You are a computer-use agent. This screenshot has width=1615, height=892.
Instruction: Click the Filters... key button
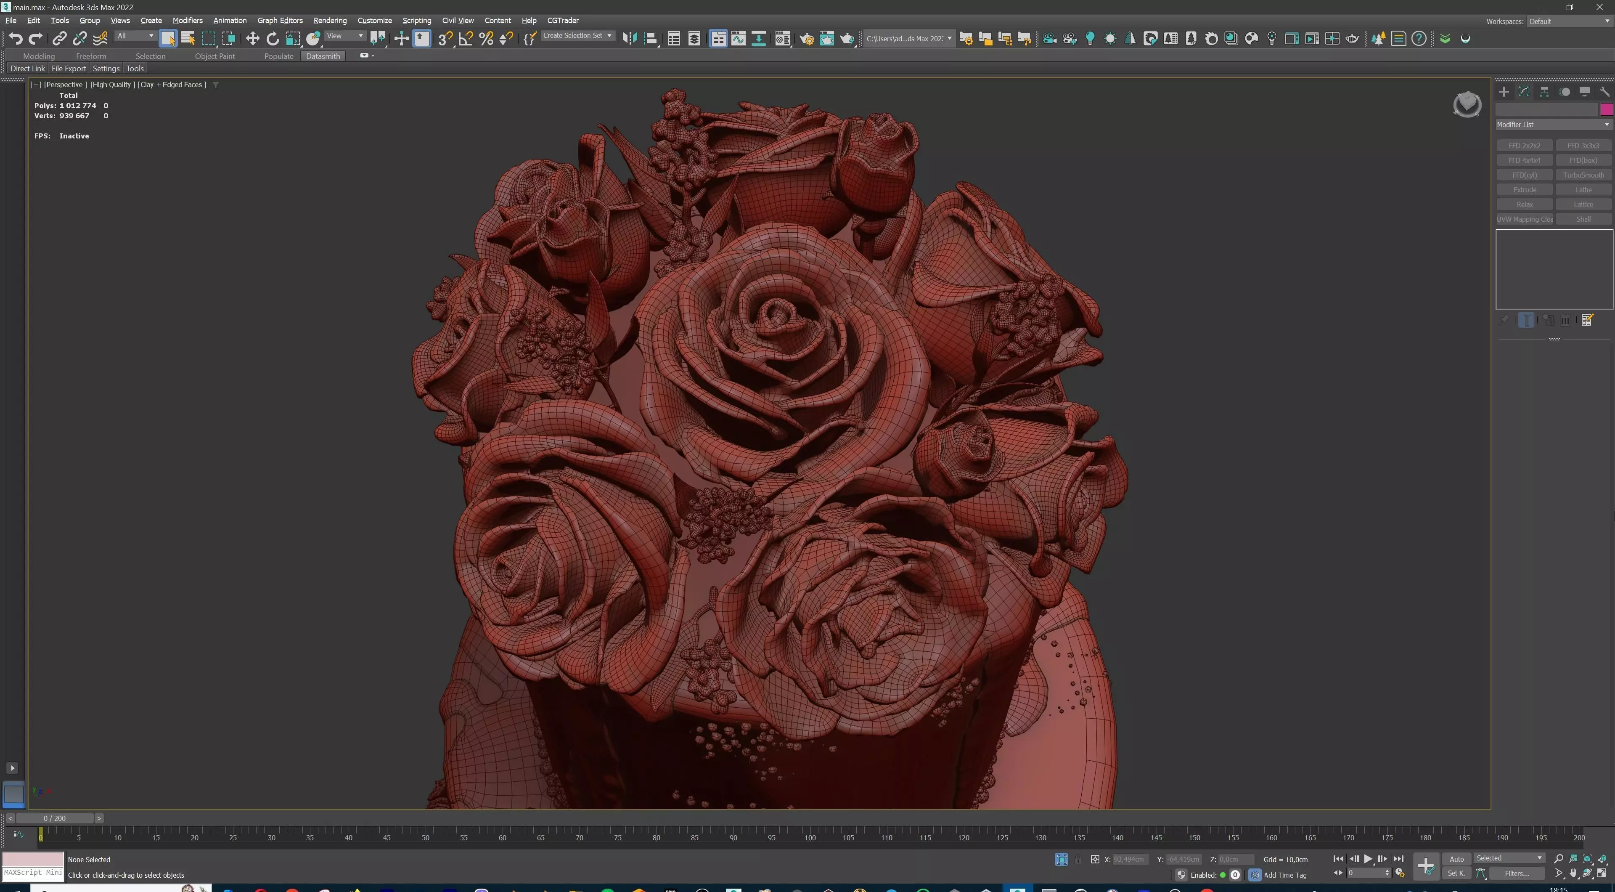click(1517, 873)
